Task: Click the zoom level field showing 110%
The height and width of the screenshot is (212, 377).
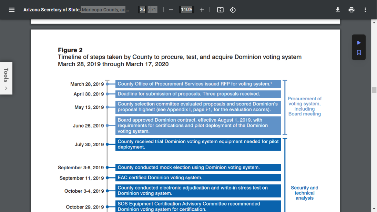Action: [x=186, y=10]
